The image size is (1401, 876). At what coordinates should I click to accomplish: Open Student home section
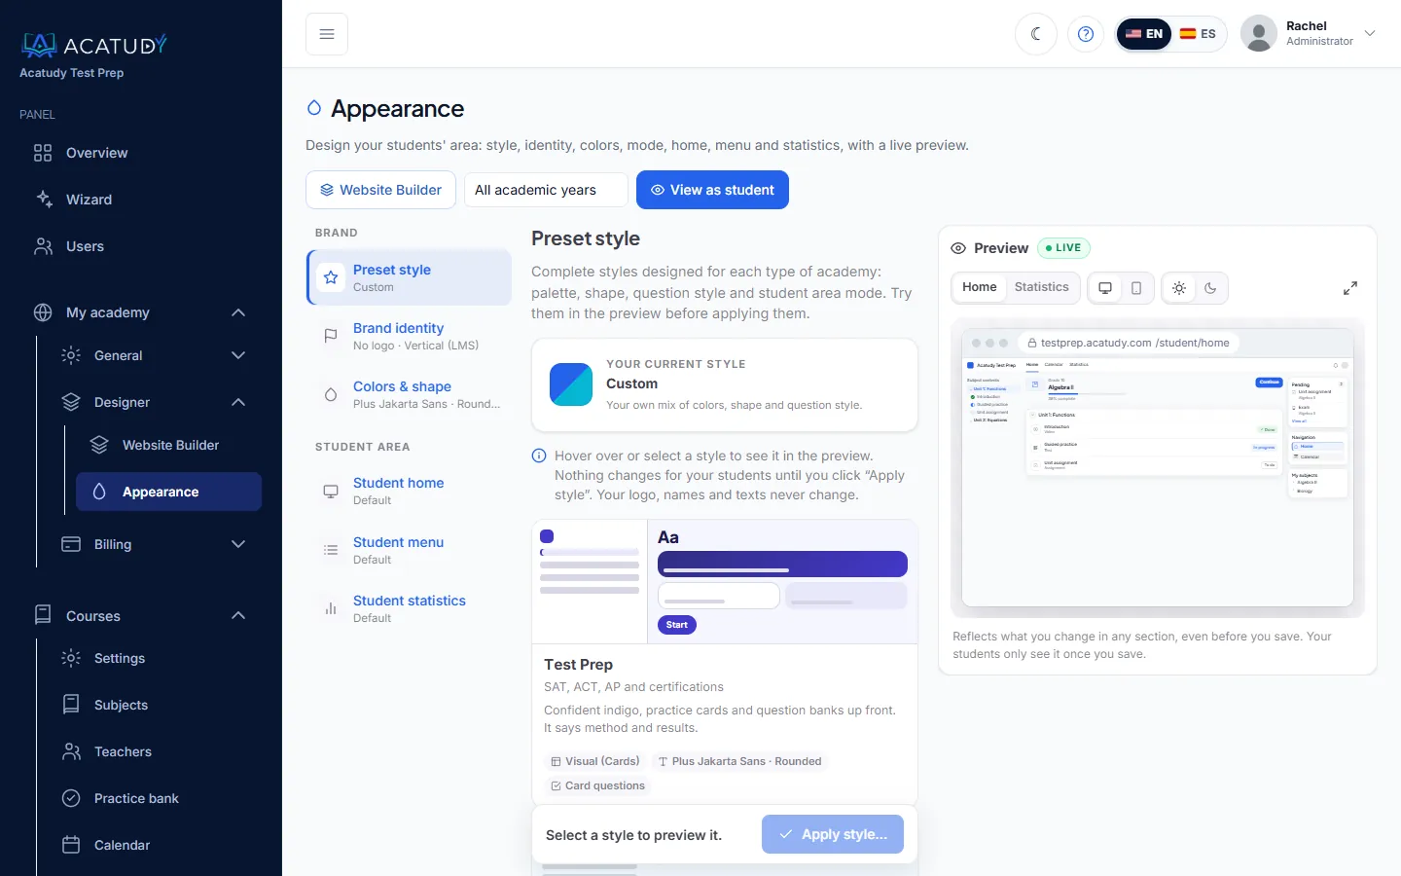409,491
